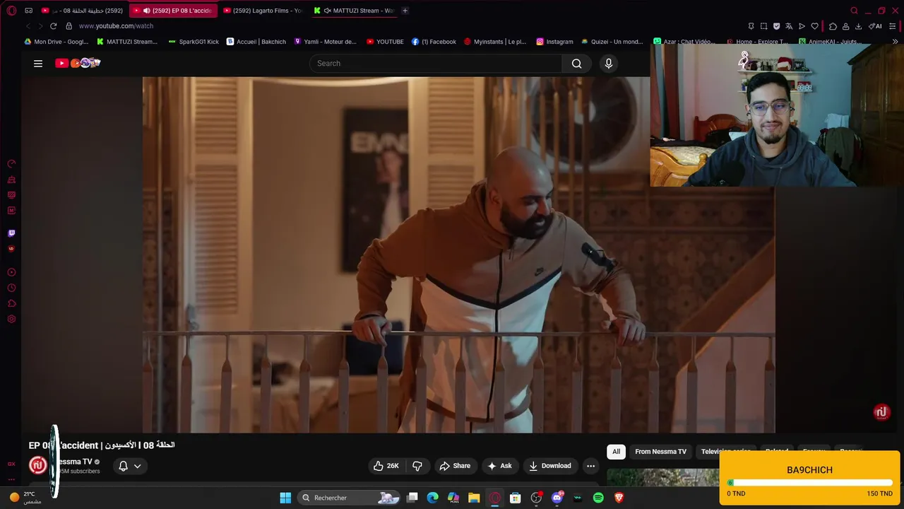Start voice search with microphone icon
This screenshot has width=904, height=509.
pos(609,64)
